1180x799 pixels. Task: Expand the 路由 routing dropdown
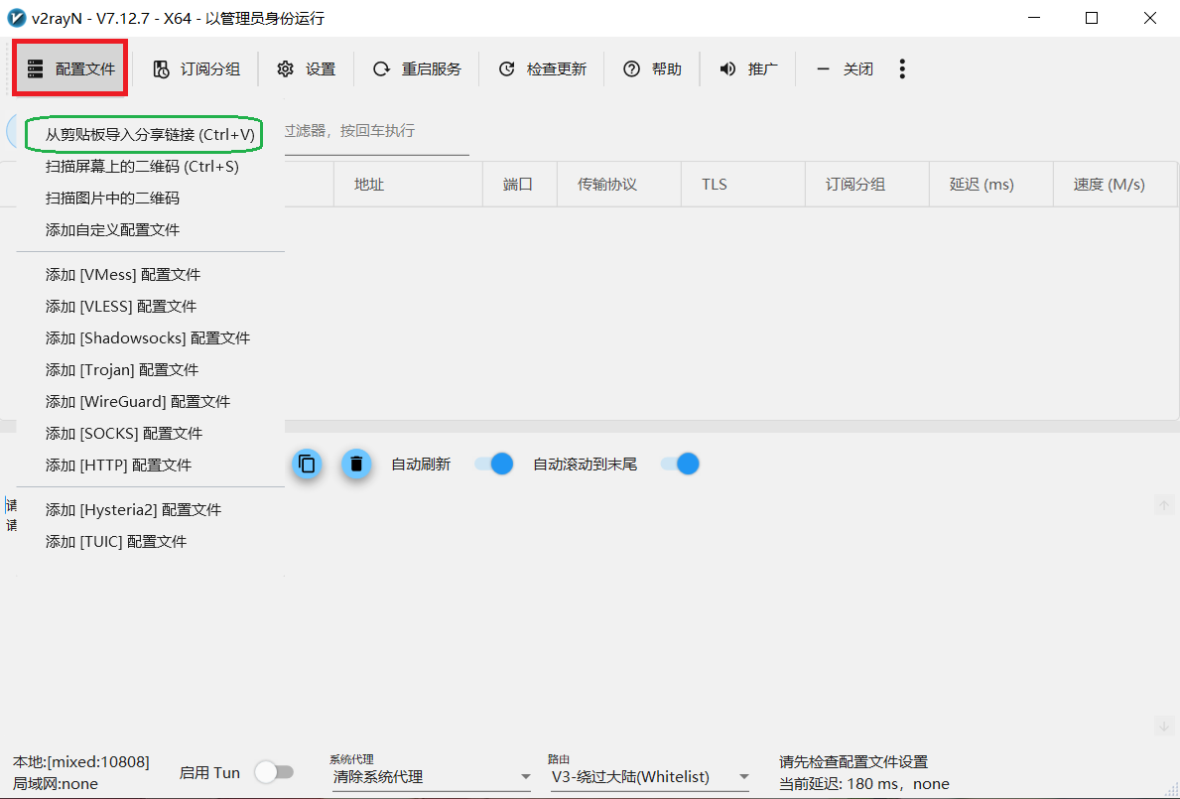tap(650, 776)
